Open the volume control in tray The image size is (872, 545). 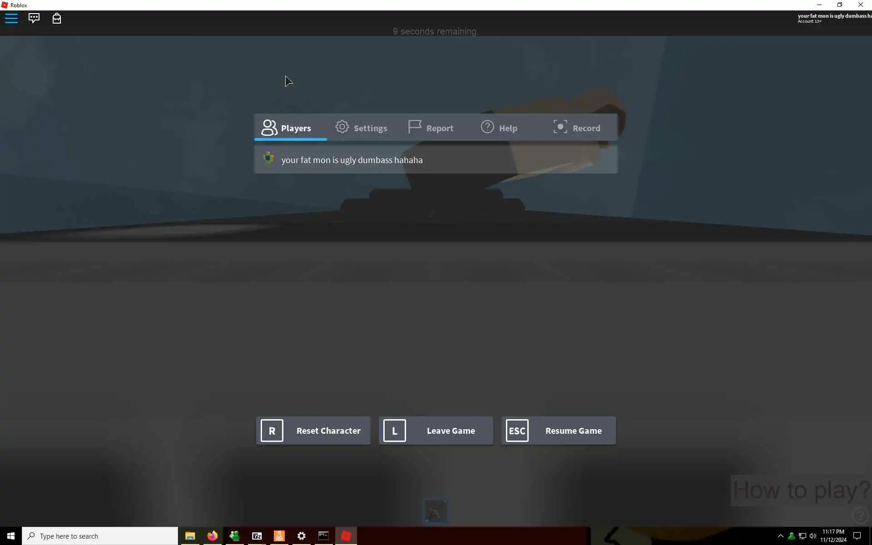pyautogui.click(x=813, y=536)
